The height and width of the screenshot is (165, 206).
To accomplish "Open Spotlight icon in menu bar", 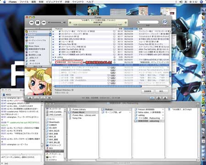I will click(x=201, y=2).
